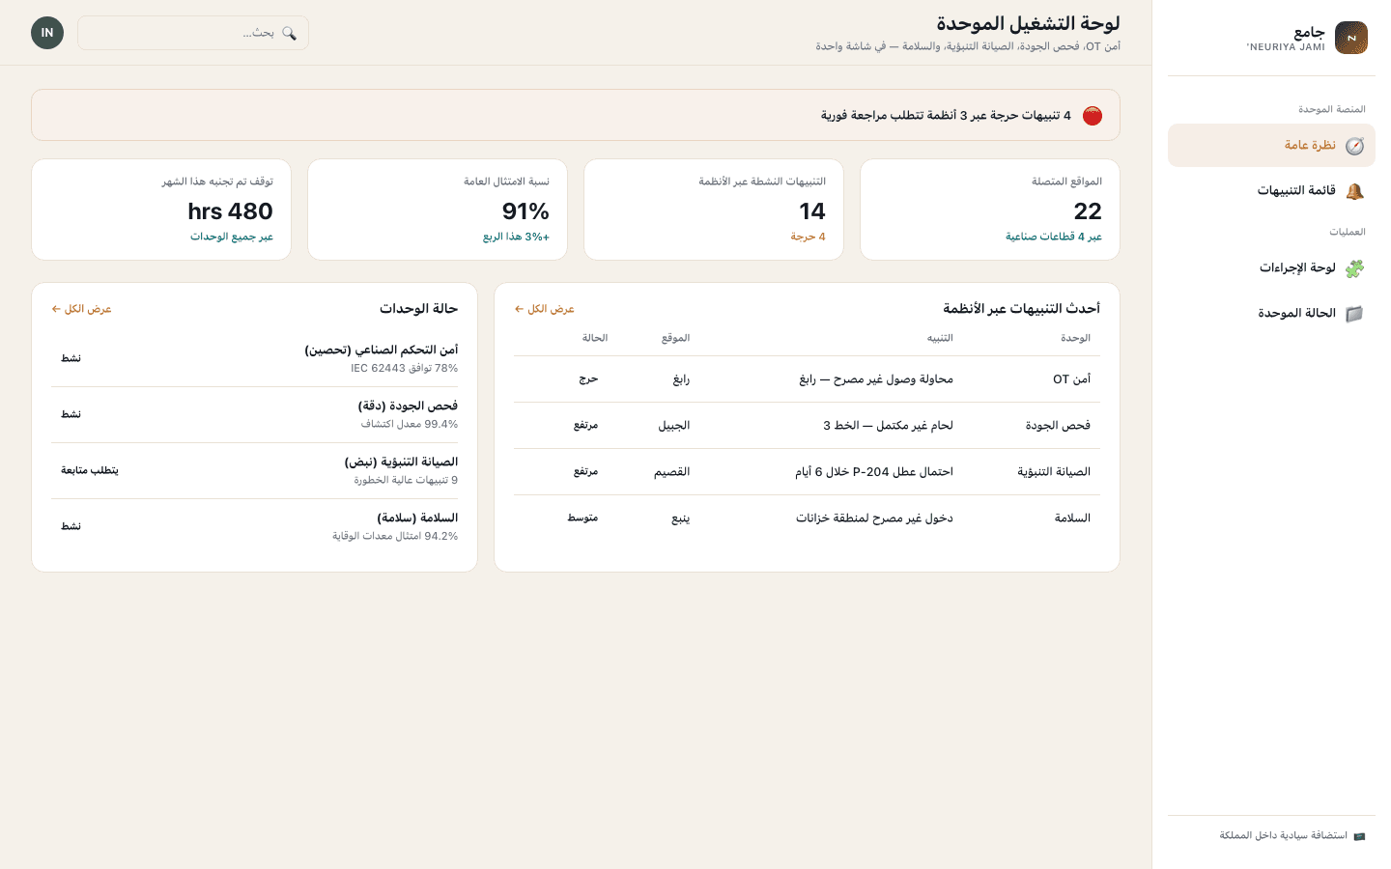
Task: Click the sovereign hosting footer icon
Action: coord(1359,836)
